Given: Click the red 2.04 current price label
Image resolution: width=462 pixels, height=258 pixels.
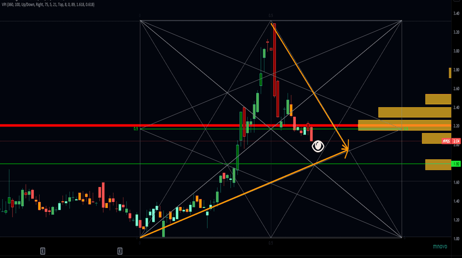Looking at the screenshot, I should coord(456,141).
